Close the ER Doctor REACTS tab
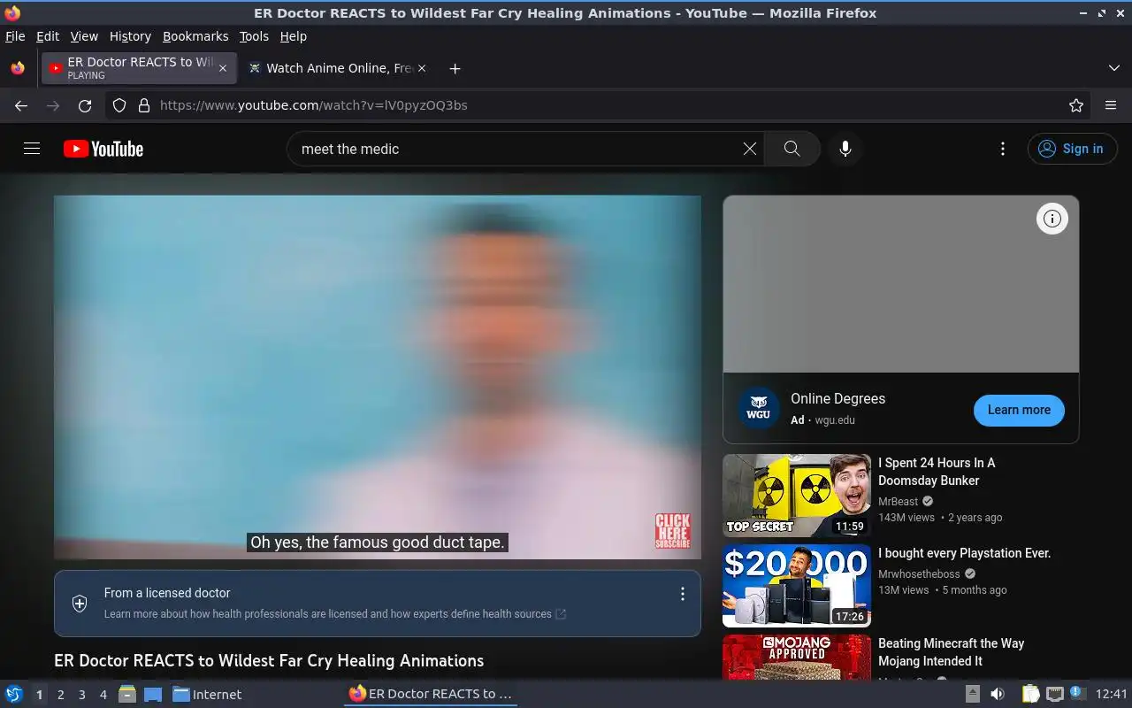The image size is (1132, 708). coord(223,68)
